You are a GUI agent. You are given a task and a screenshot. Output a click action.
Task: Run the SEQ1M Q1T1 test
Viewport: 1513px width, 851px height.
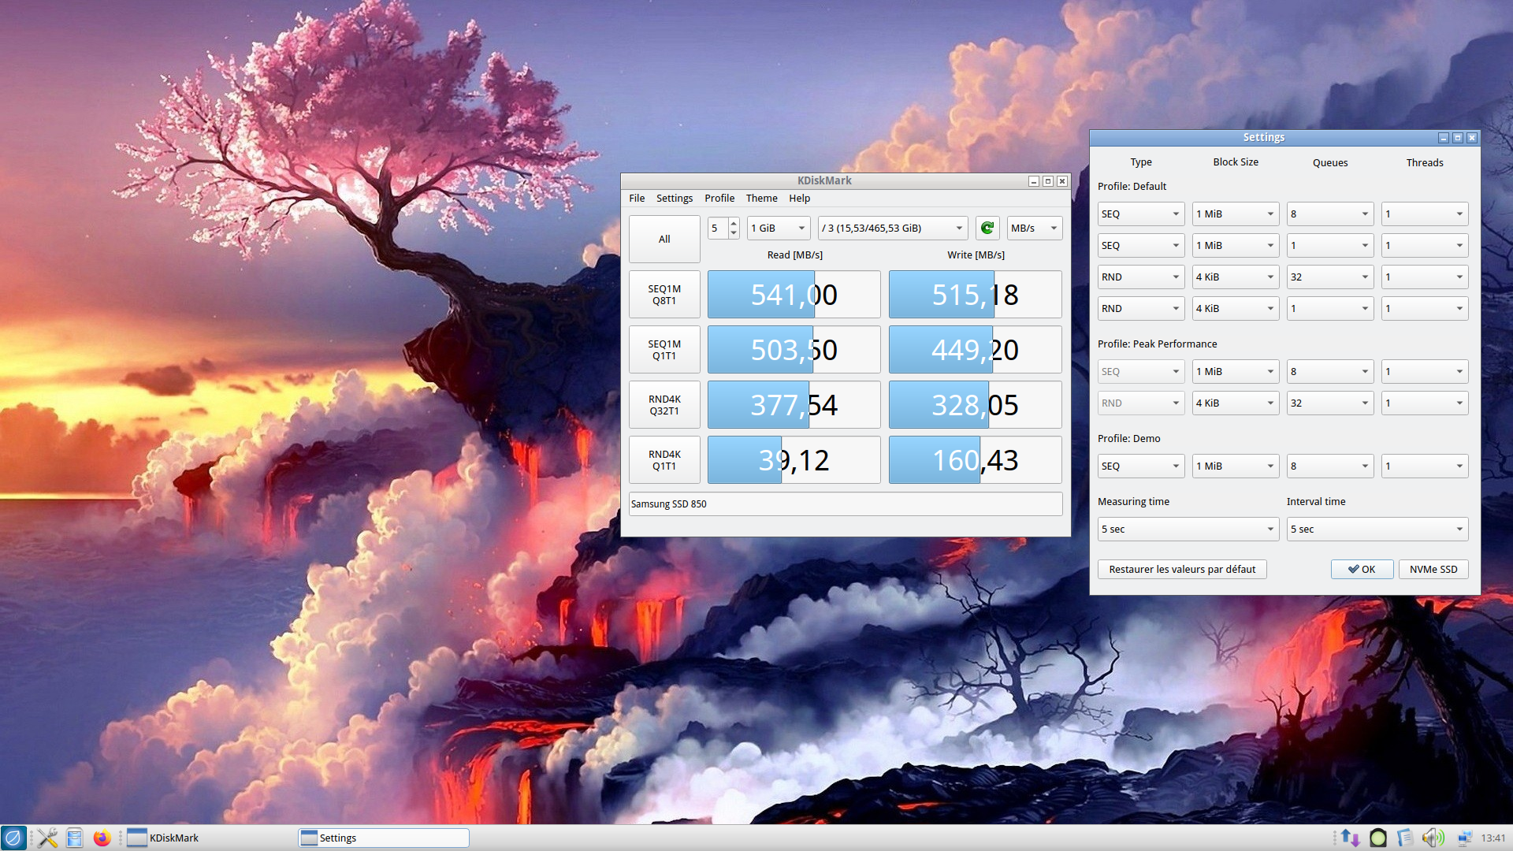tap(664, 350)
